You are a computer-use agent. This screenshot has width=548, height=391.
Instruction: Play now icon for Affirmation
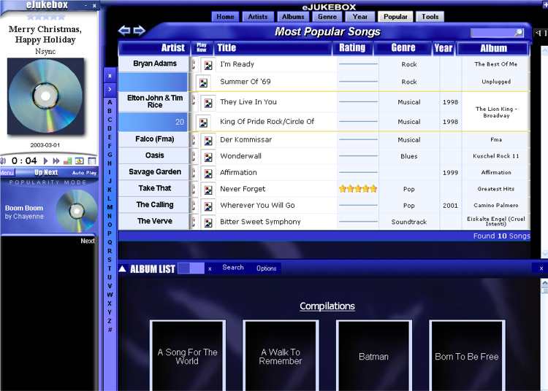pyautogui.click(x=208, y=174)
